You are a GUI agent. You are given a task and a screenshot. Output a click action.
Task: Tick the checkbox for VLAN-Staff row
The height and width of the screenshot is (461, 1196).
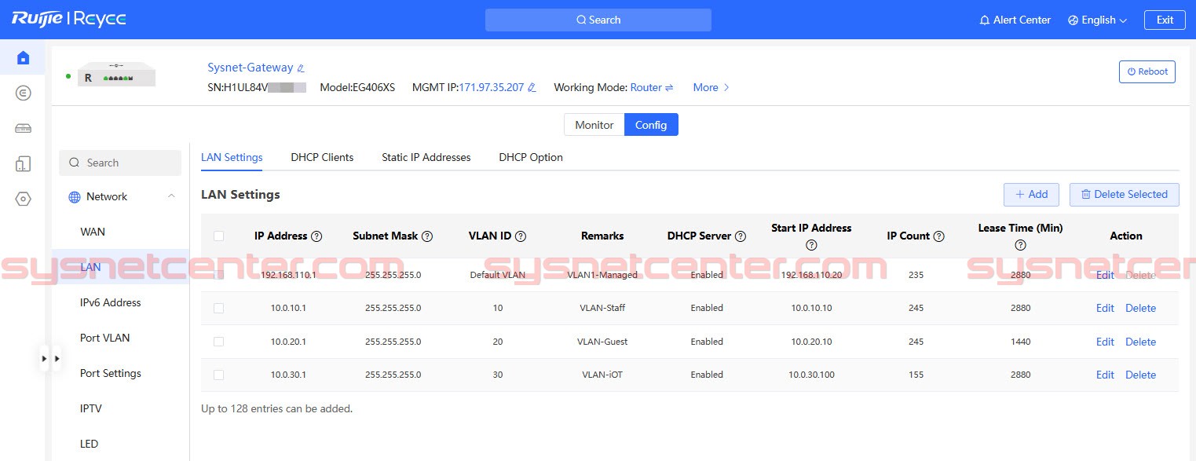(x=218, y=309)
